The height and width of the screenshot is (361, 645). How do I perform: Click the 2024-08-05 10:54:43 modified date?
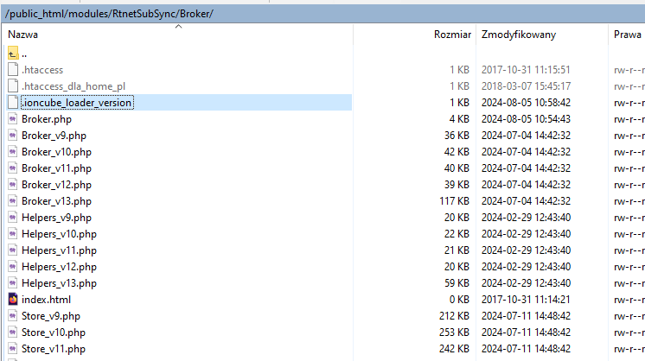[x=526, y=119]
